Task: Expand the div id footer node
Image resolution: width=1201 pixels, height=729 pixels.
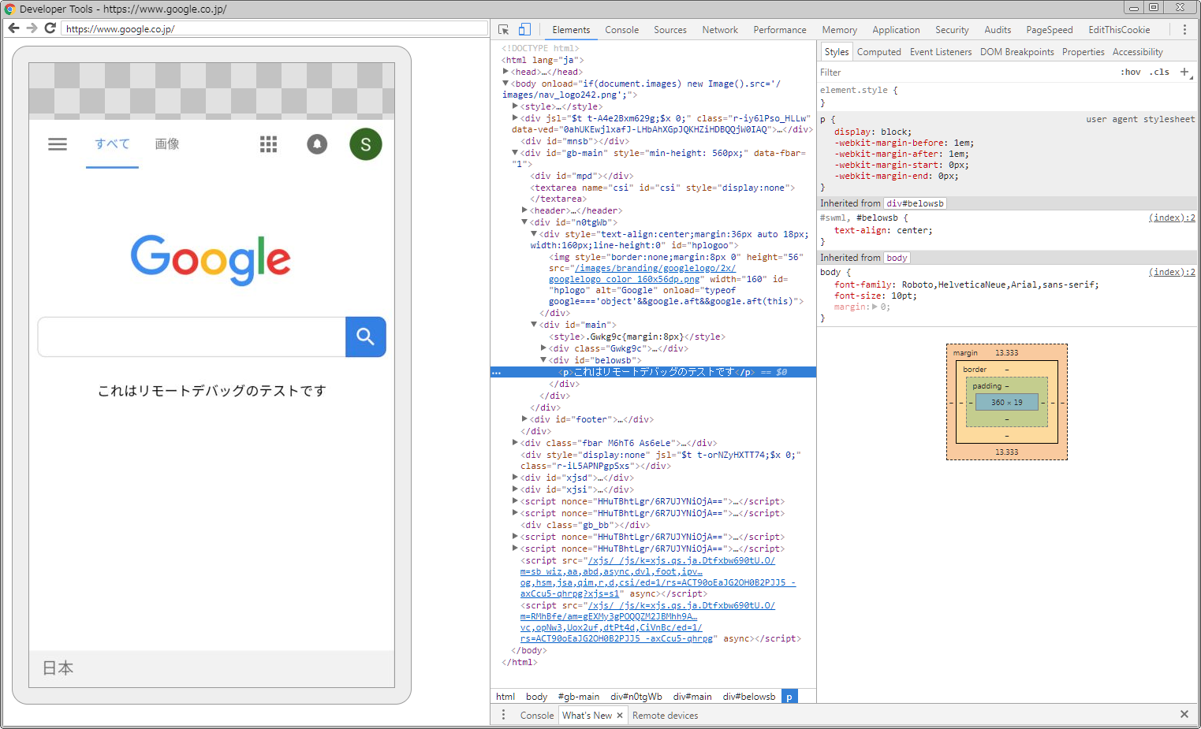Action: pos(525,419)
